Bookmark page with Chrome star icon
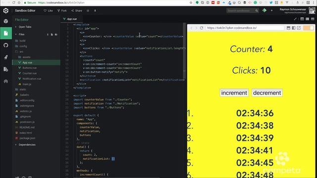This screenshot has width=317, height=178. (x=191, y=2)
